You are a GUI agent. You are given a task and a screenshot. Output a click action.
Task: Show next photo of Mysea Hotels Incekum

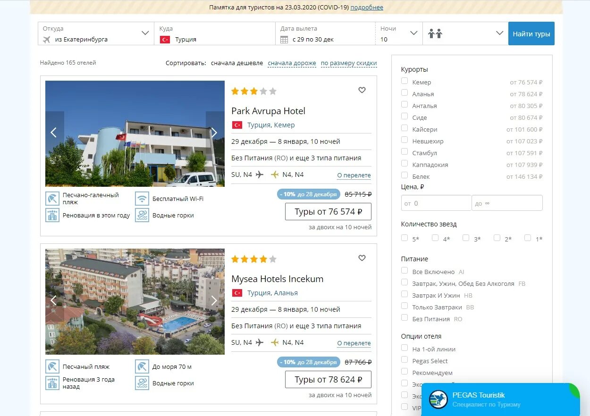pyautogui.click(x=215, y=300)
